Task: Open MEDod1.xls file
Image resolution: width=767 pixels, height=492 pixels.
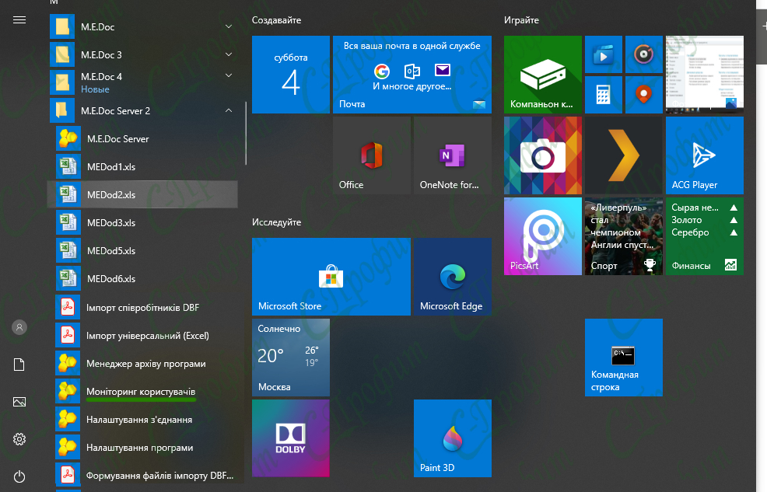Action: tap(143, 166)
